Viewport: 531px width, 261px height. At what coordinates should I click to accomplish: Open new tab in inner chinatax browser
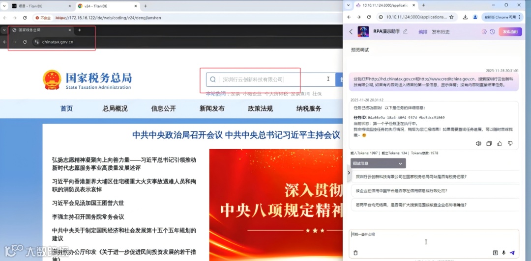[x=80, y=30]
